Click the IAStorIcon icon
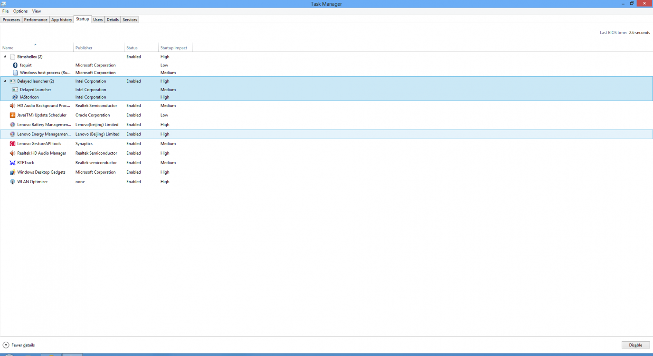 (15, 97)
